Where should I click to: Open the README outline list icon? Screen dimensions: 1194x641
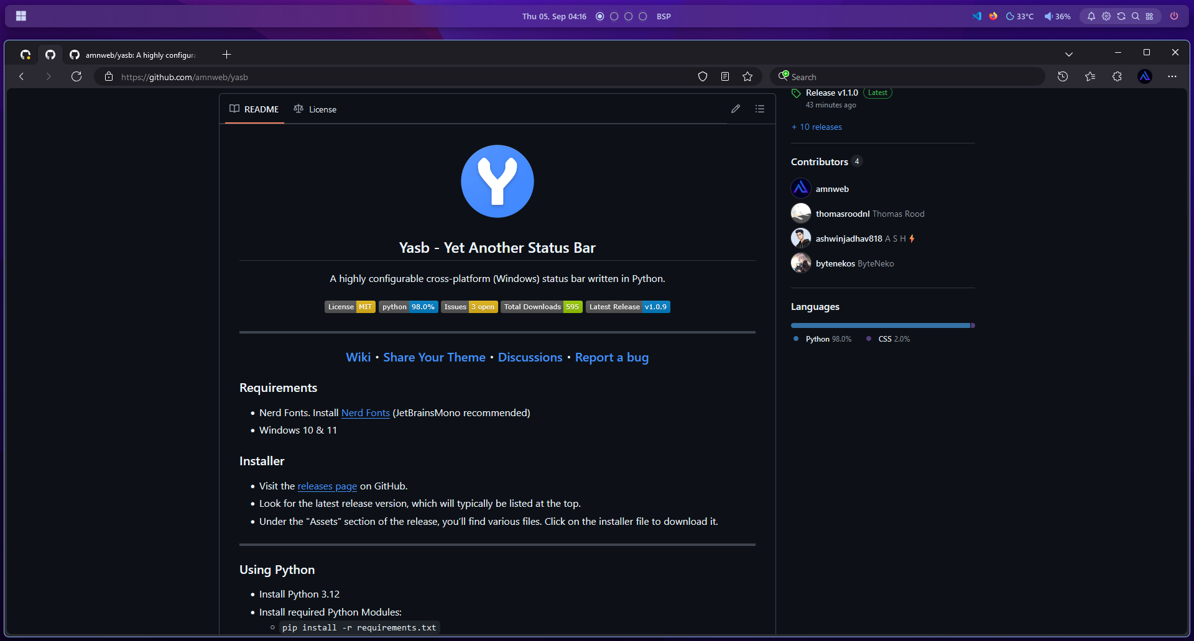click(x=760, y=109)
